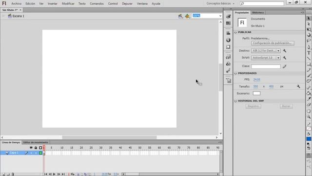
Task: Toggle lock all layers padlock header
Action: click(x=36, y=148)
